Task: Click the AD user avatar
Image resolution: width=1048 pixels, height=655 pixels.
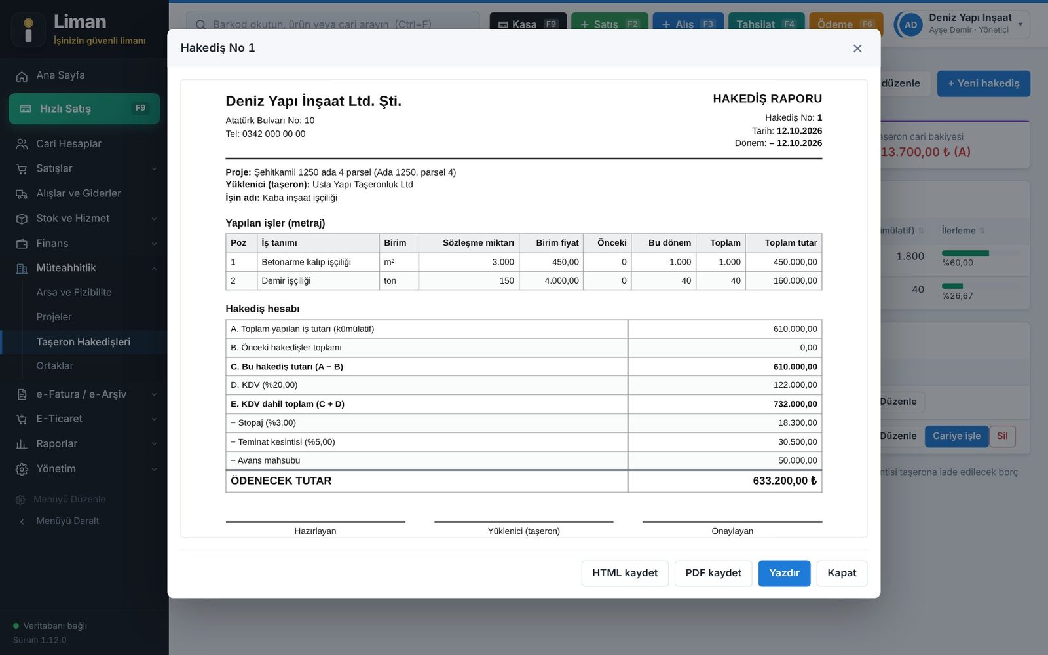Action: (x=910, y=25)
